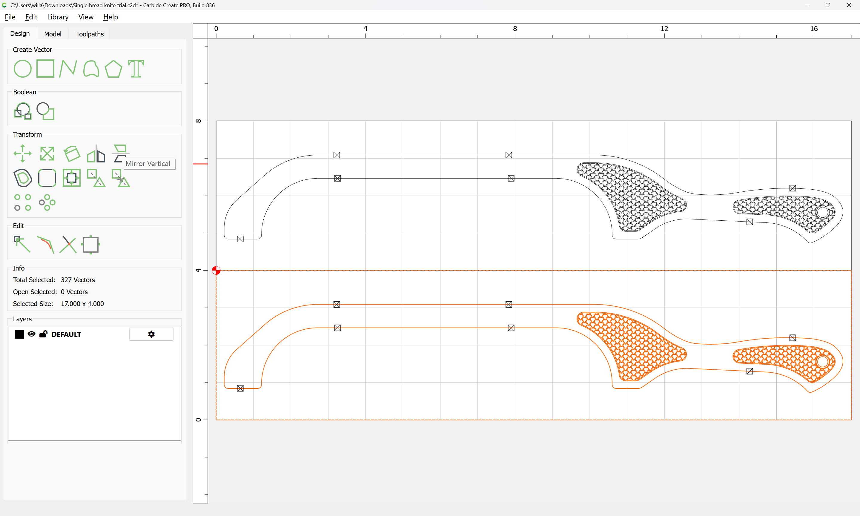
Task: Click the DEFAULT layer black color swatch
Action: click(19, 334)
